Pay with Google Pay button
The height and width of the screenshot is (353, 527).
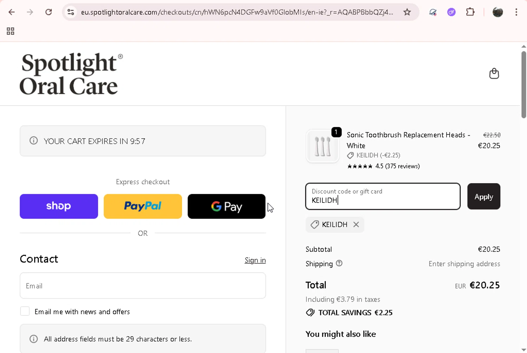(x=227, y=206)
